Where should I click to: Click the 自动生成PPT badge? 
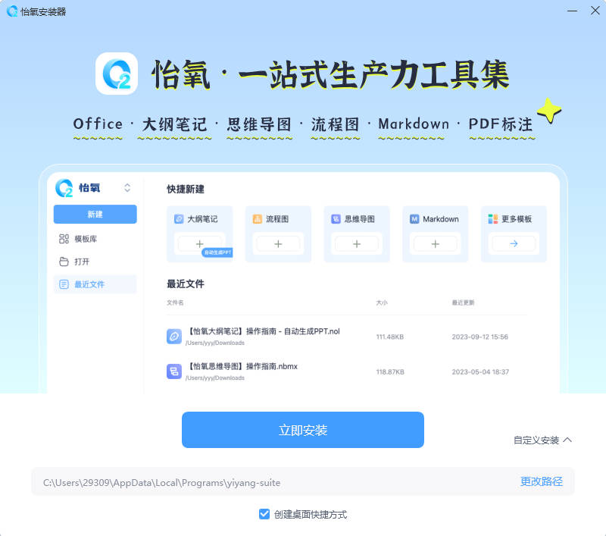[x=217, y=252]
